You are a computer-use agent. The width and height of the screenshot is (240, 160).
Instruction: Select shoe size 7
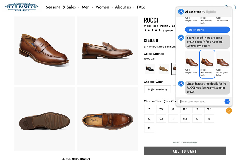149,109
